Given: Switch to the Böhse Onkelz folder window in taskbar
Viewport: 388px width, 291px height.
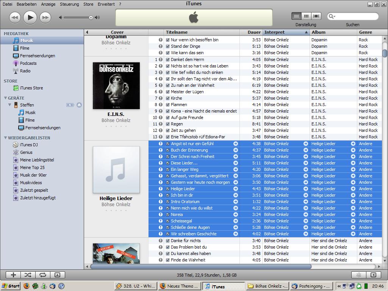Looking at the screenshot, I should coord(268,286).
